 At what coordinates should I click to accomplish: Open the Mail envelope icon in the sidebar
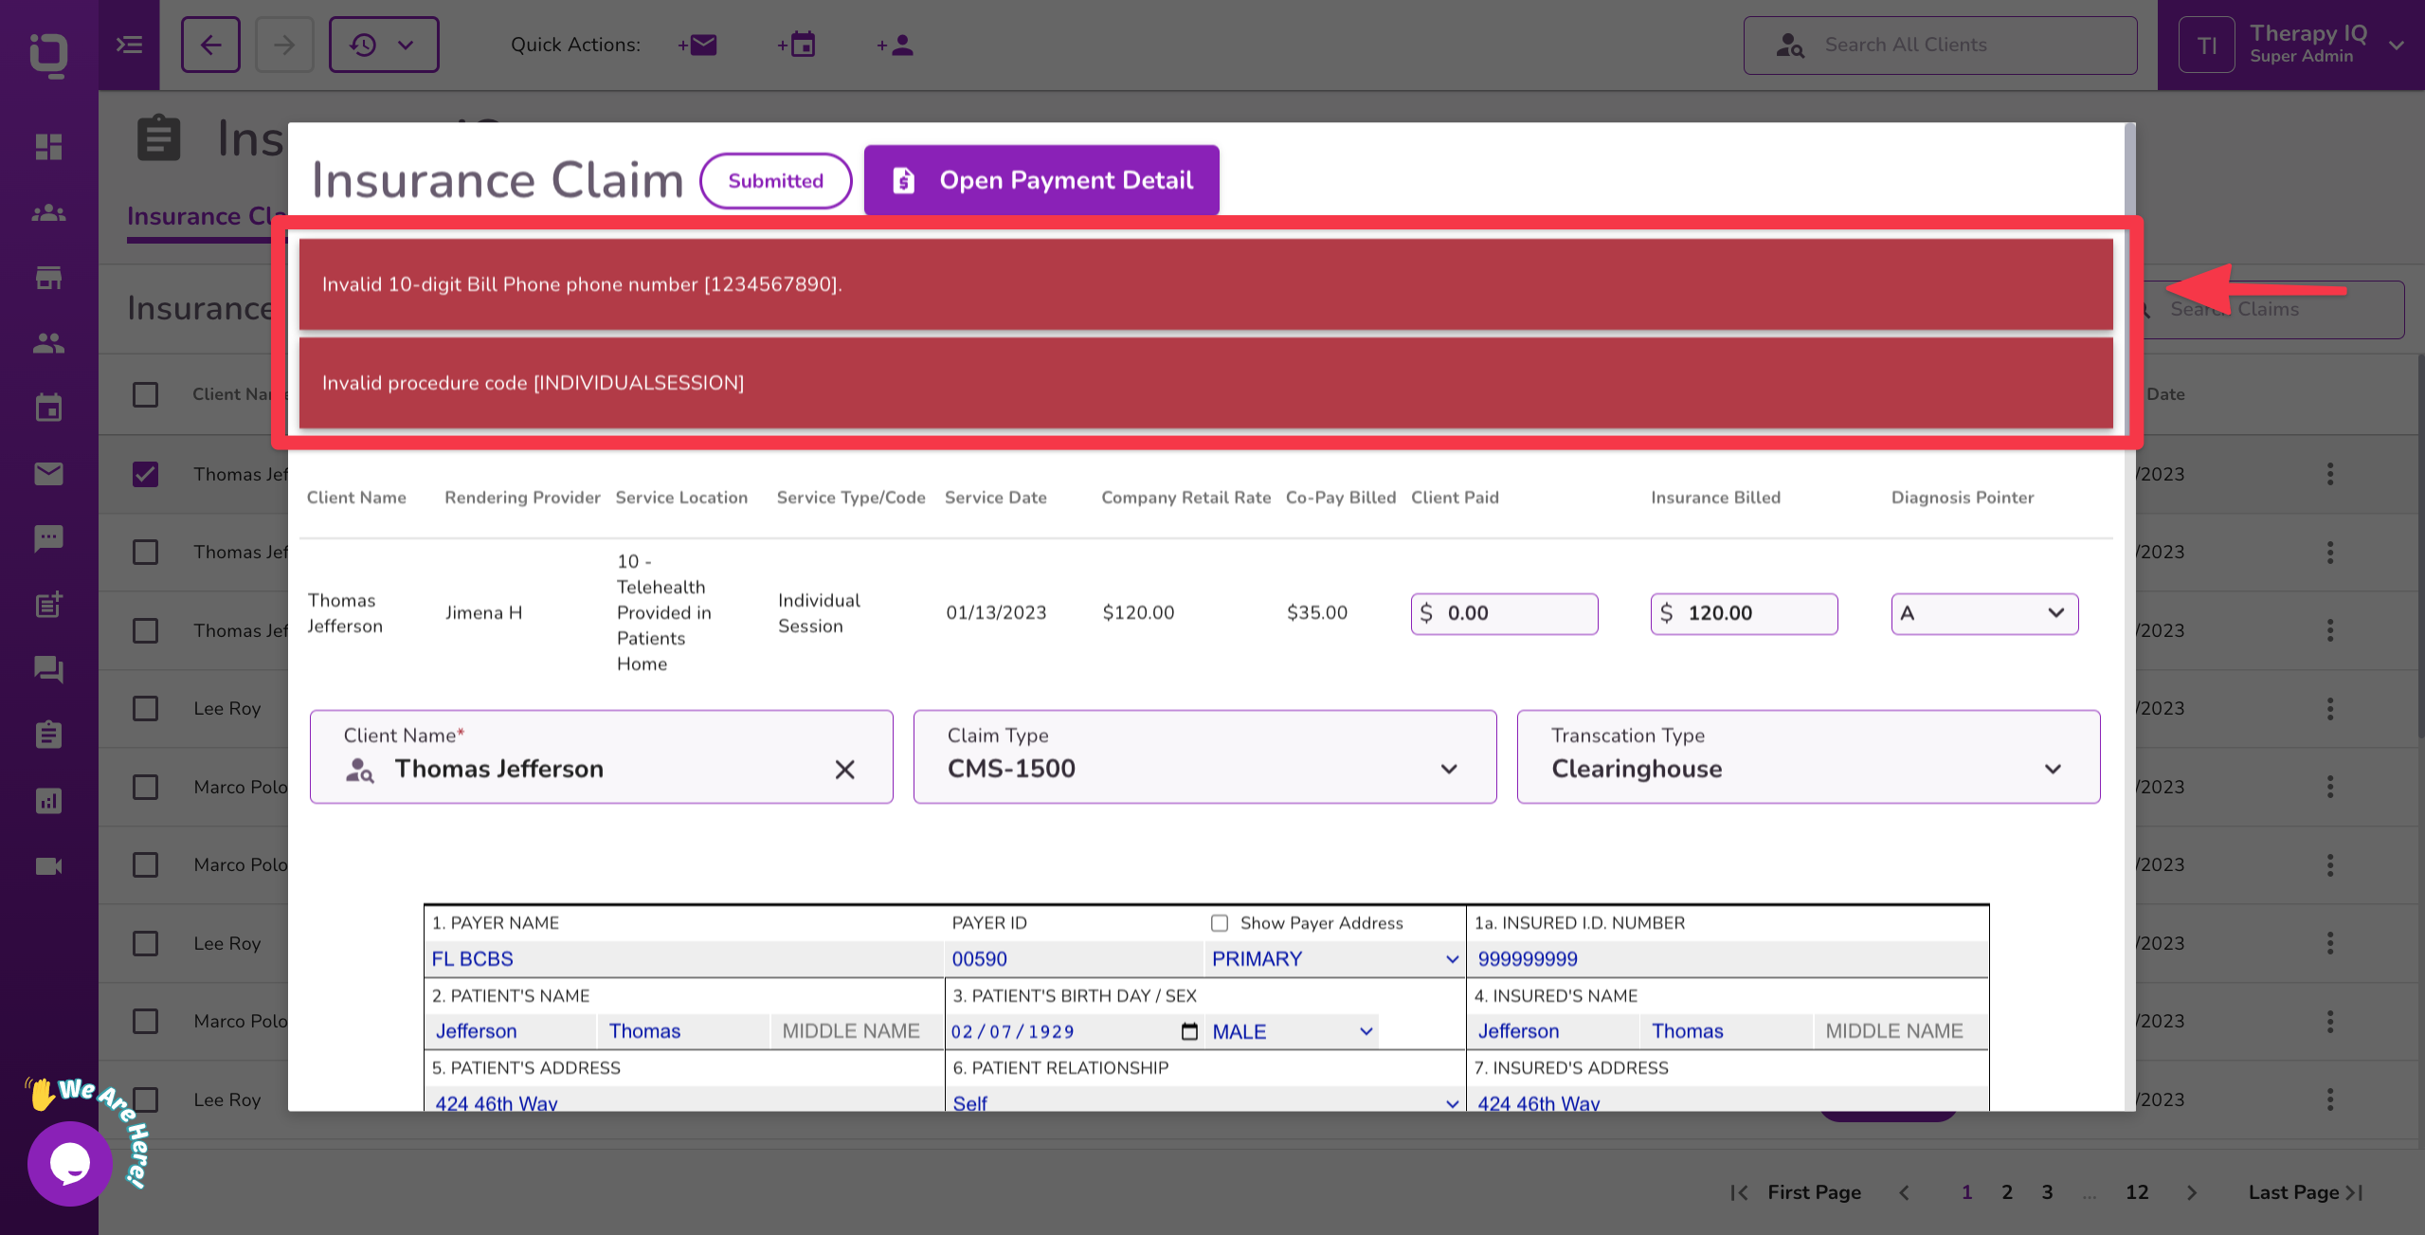47,474
